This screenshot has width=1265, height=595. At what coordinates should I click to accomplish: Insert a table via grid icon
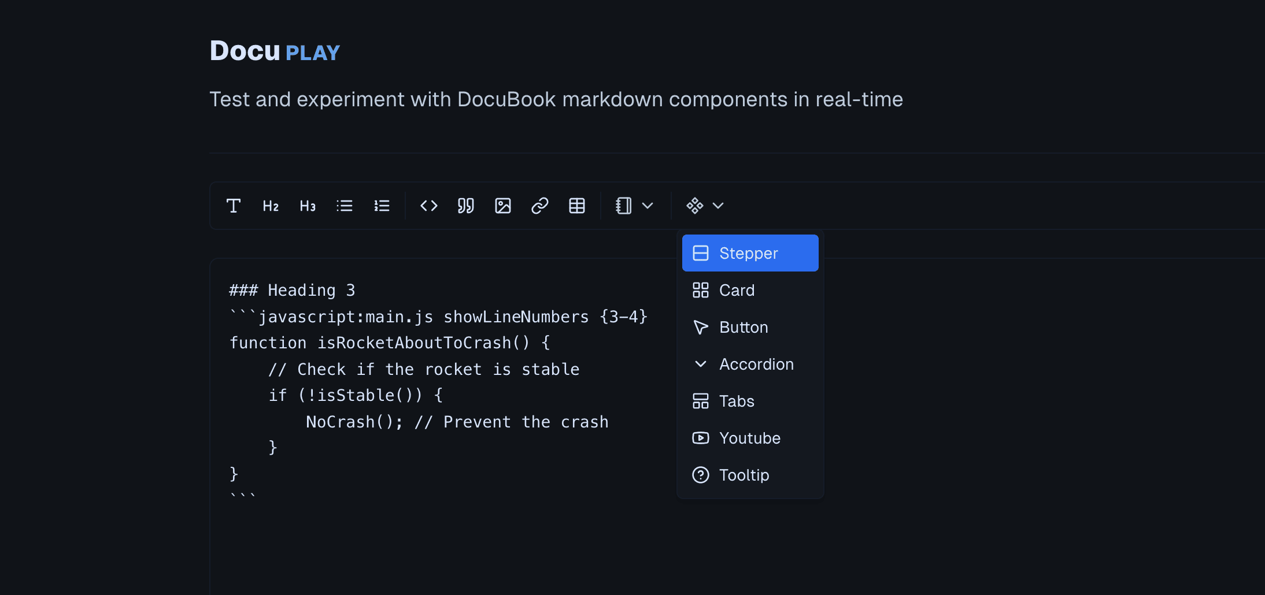click(577, 206)
